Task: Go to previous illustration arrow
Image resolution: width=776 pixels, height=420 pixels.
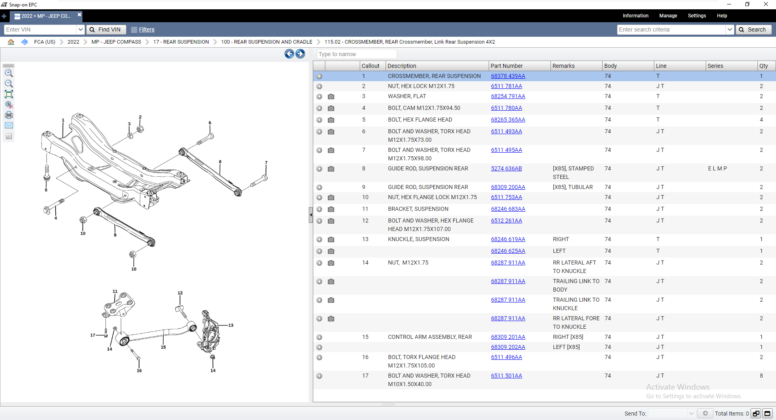Action: tap(289, 54)
